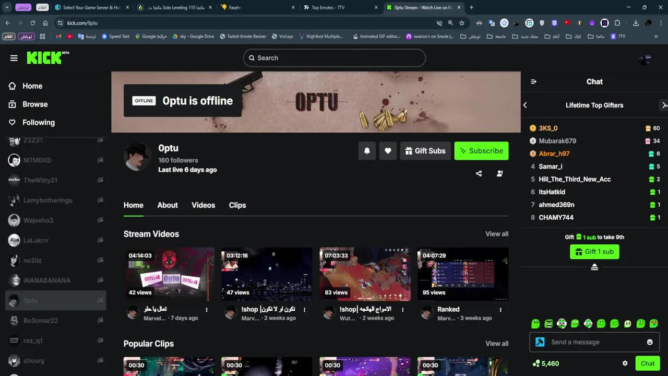Open Browse in sidebar

tap(35, 104)
